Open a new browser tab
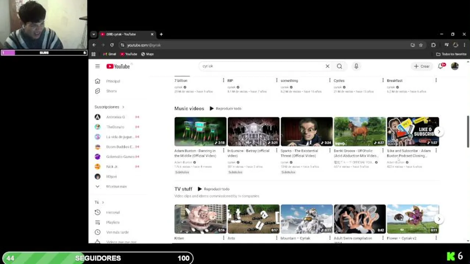470x264 pixels. (161, 34)
